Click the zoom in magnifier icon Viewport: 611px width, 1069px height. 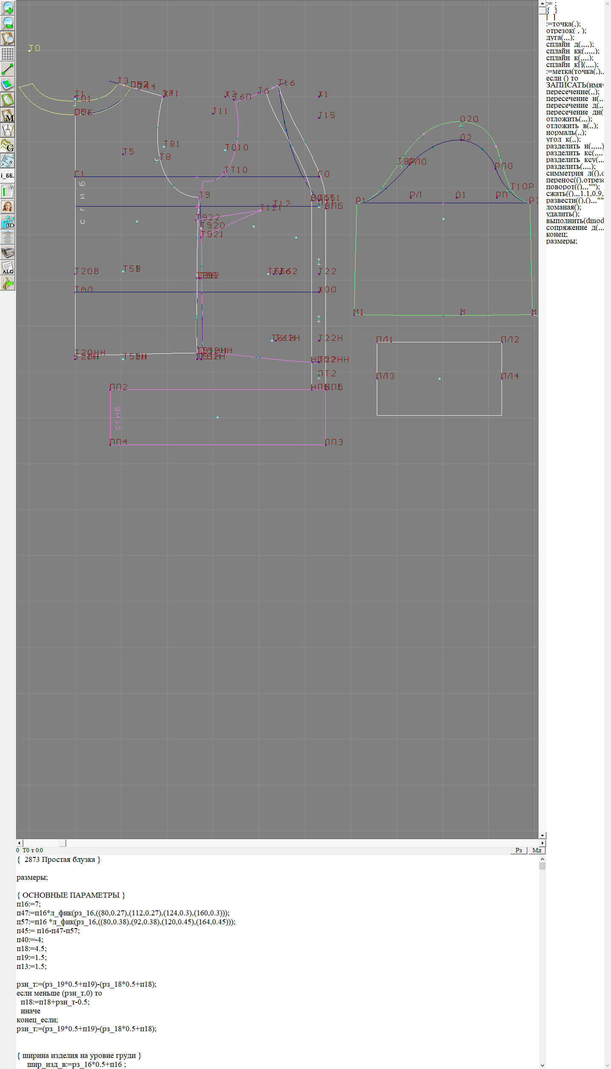8,8
